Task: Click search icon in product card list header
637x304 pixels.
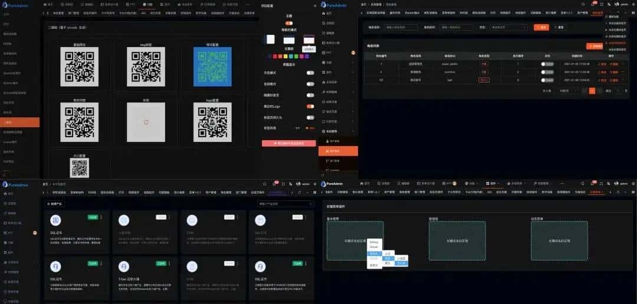Action: point(265,184)
